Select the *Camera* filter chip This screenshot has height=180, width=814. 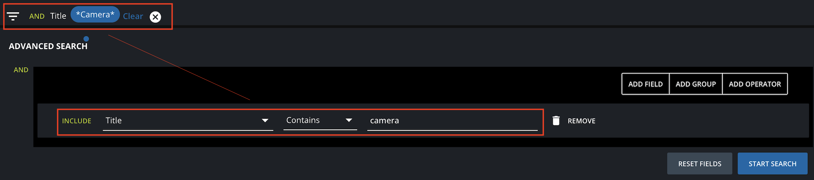click(x=95, y=15)
